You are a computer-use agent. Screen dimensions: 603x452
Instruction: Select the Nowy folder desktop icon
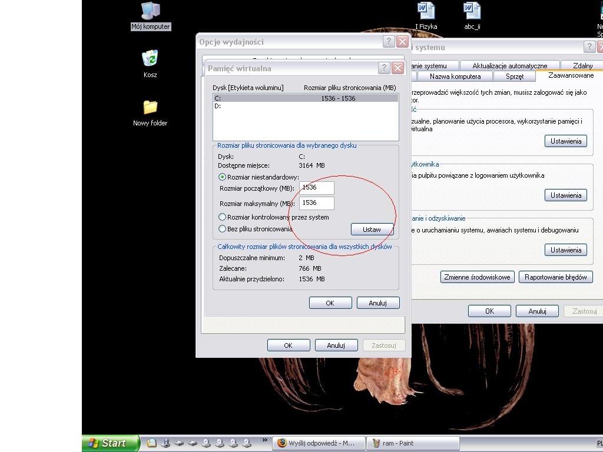(150, 108)
